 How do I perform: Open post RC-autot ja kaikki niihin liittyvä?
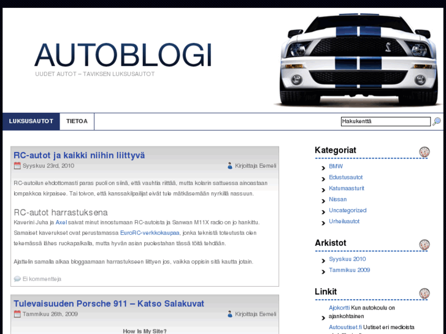[79, 156]
